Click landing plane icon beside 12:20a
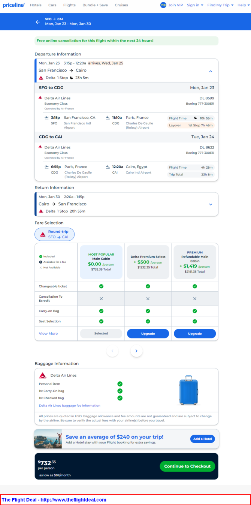Viewport: 251px width, 505px height. 108,167
